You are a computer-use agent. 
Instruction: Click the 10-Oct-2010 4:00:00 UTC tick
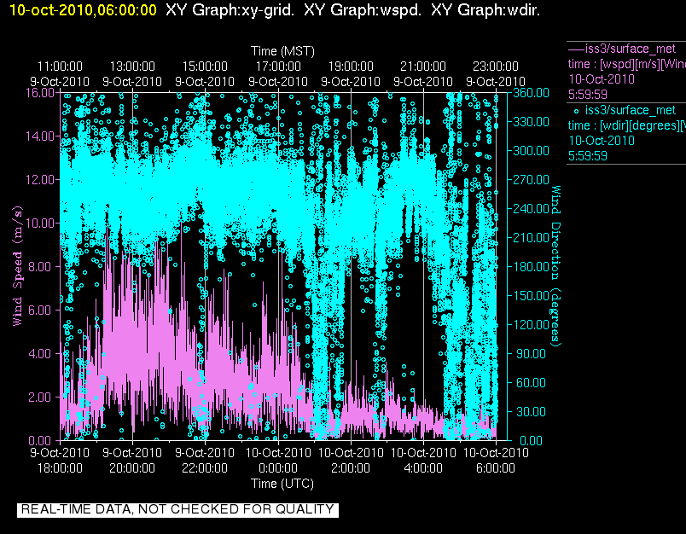point(423,460)
